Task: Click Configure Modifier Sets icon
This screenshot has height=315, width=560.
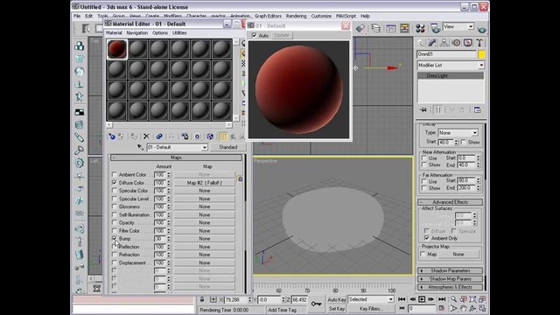Action: (478, 110)
